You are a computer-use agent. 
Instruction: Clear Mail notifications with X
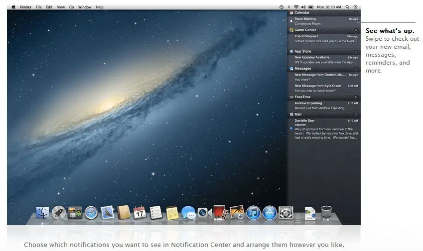click(356, 114)
